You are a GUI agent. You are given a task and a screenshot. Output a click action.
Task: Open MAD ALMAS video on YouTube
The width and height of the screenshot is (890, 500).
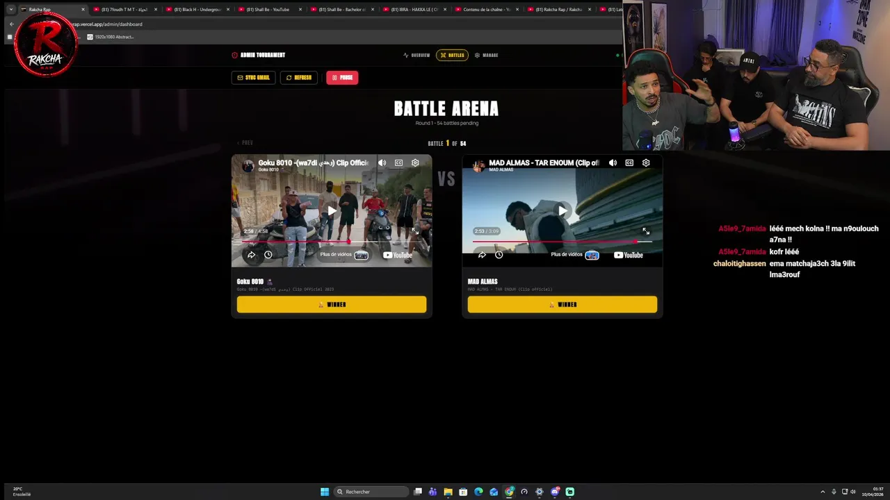tap(629, 255)
